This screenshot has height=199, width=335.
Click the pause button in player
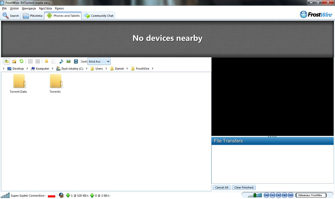278,195
